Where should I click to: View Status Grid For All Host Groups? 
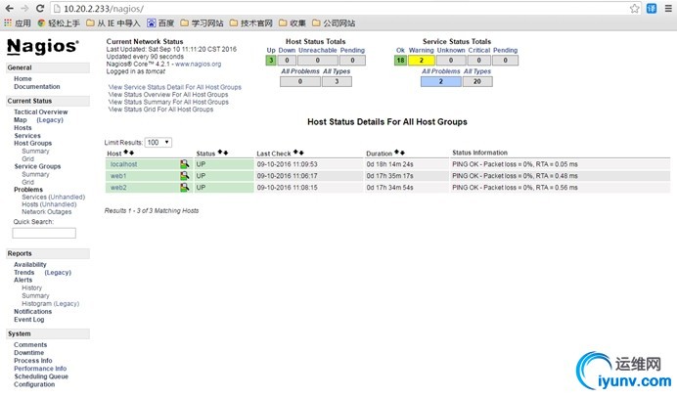[x=160, y=110]
